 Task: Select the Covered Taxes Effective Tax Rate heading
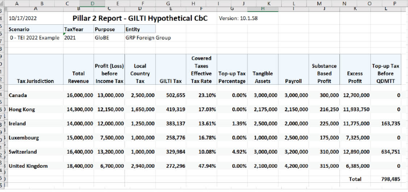pos(202,70)
